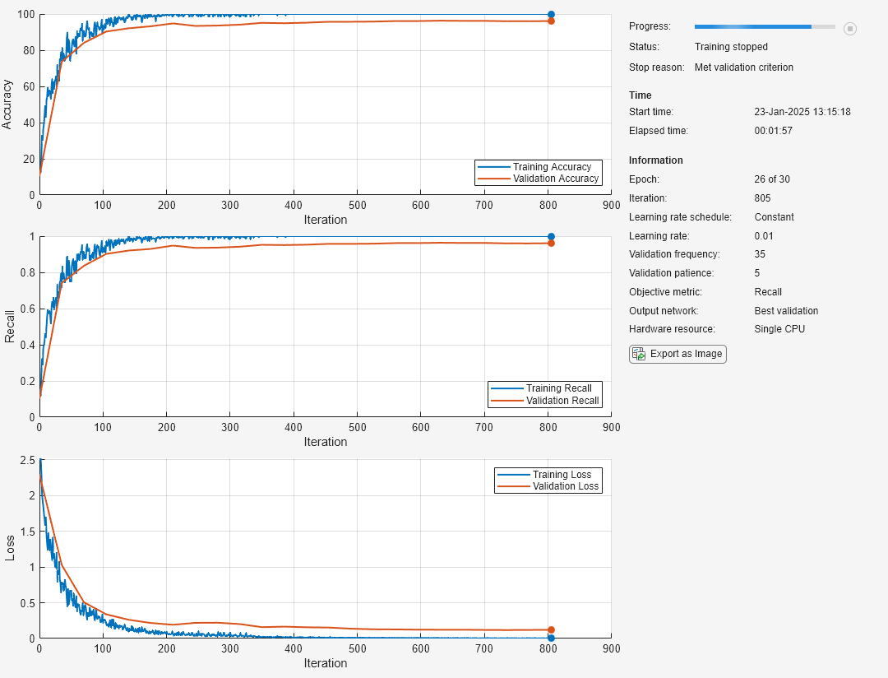The image size is (888, 678).
Task: Click the 'Met validation criterion' stop reason
Action: [x=743, y=67]
